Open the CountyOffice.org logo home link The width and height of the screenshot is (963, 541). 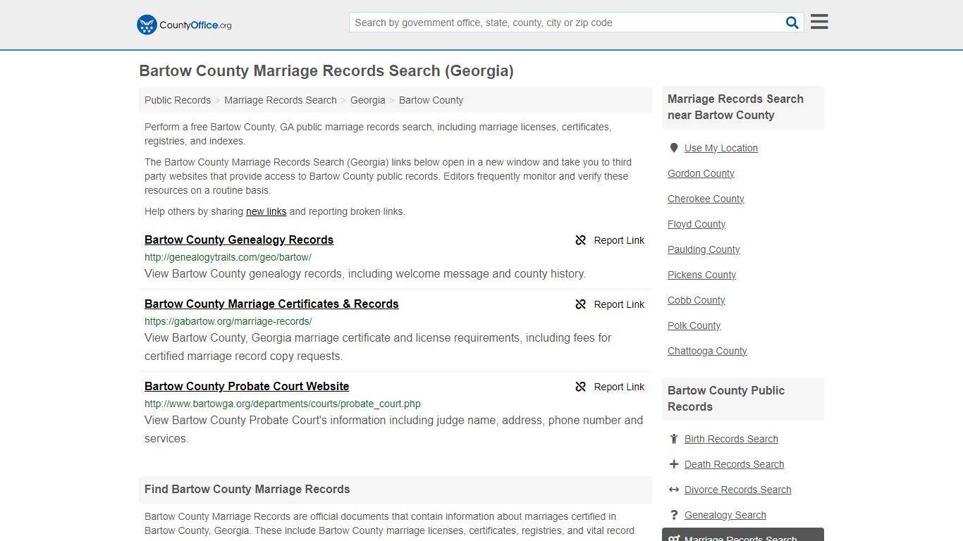pos(184,25)
